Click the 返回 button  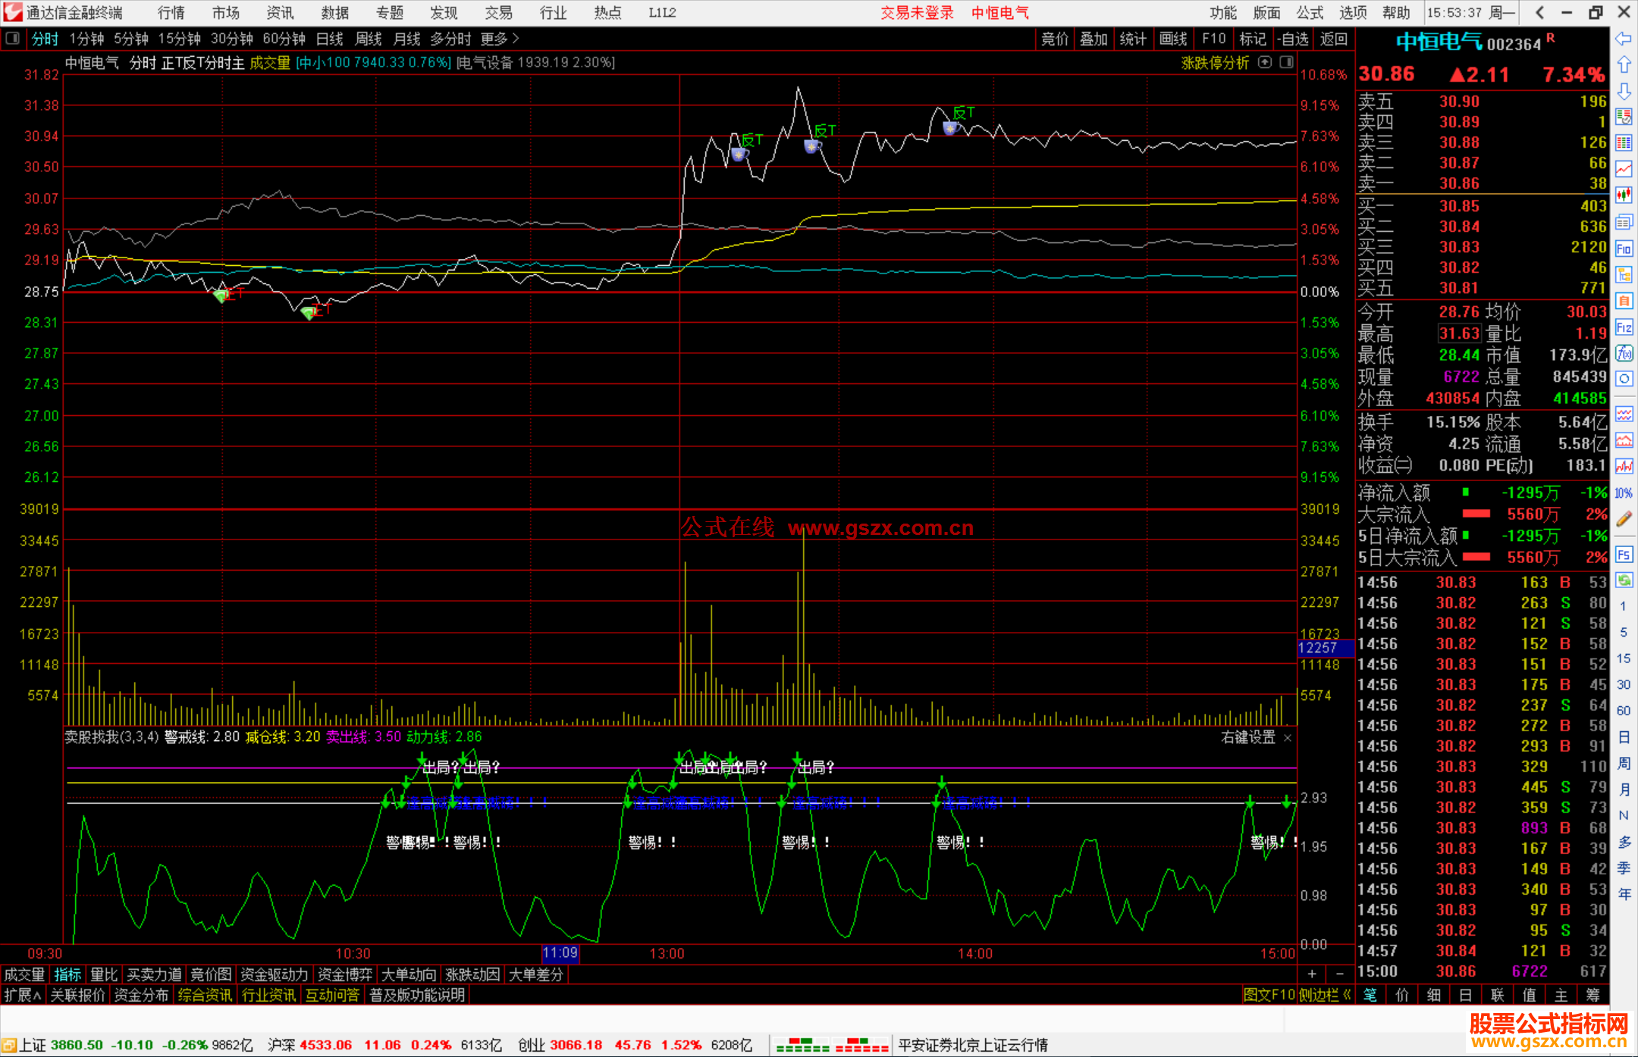coord(1334,39)
